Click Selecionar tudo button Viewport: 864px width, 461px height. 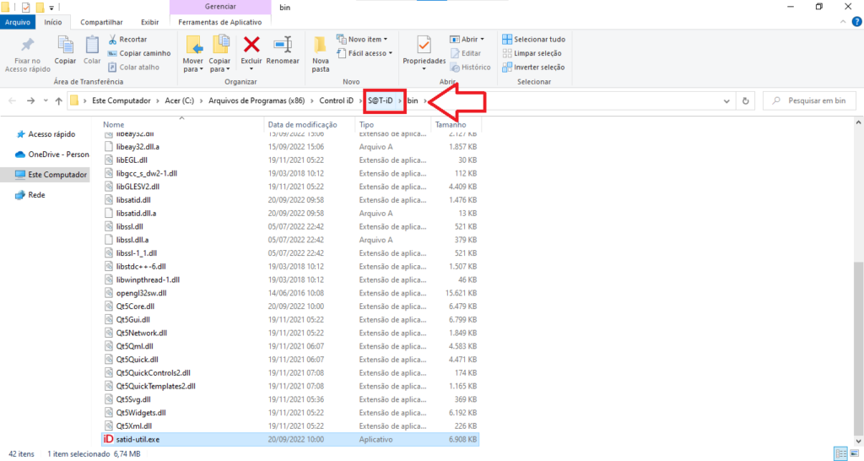(x=533, y=39)
